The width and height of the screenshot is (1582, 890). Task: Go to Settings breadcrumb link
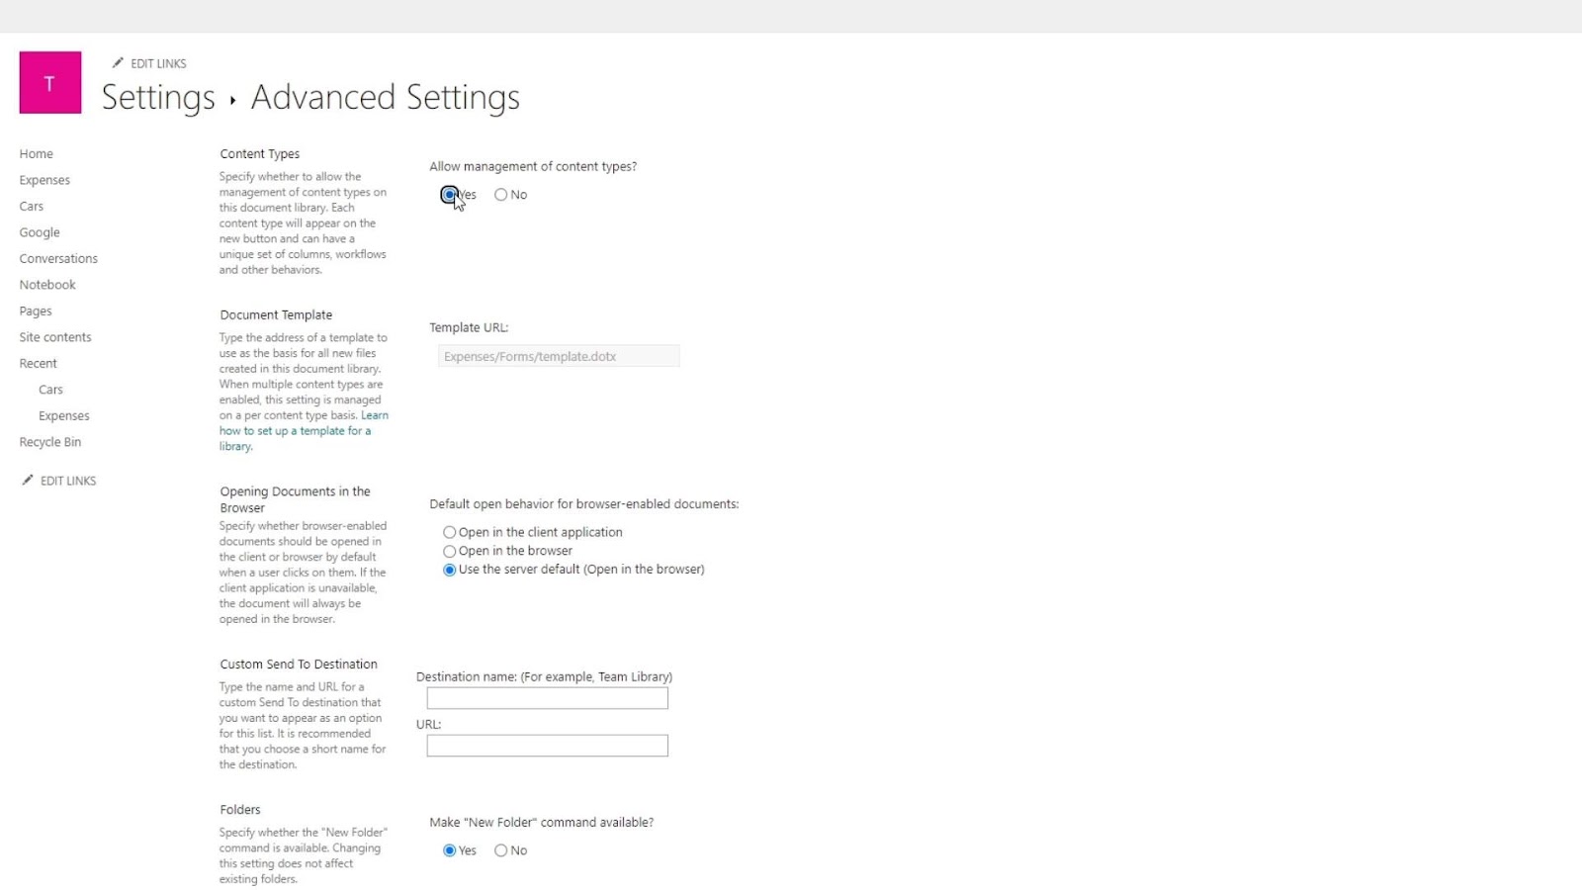pos(158,97)
